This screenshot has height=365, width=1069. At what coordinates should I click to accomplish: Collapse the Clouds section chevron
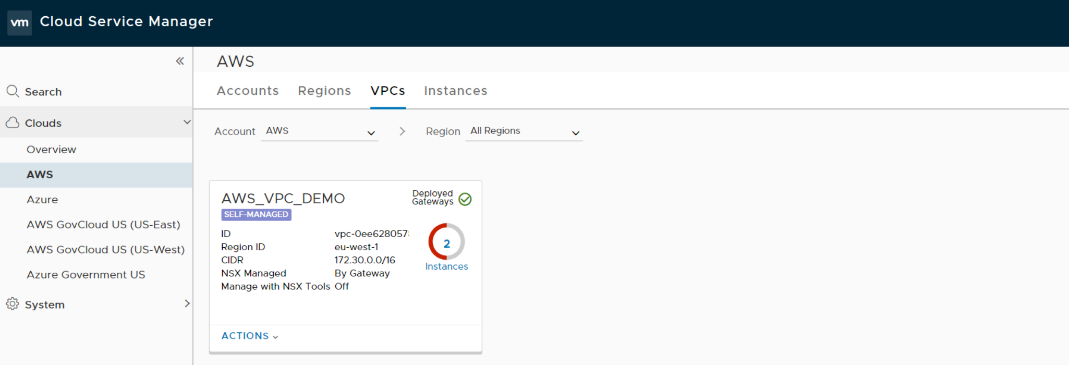pos(187,122)
